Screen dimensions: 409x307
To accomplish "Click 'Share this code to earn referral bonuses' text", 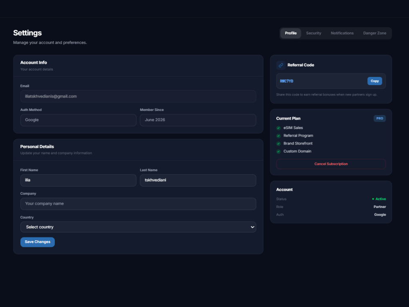I will pyautogui.click(x=326, y=95).
